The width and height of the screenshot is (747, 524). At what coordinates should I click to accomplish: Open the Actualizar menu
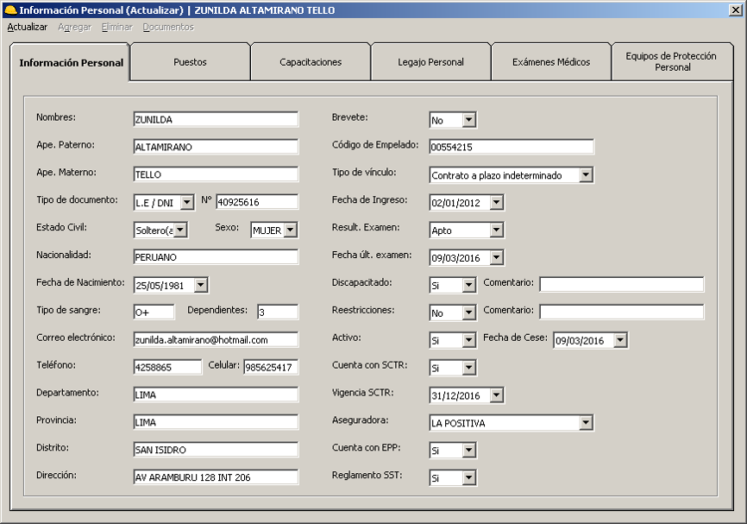[x=27, y=27]
